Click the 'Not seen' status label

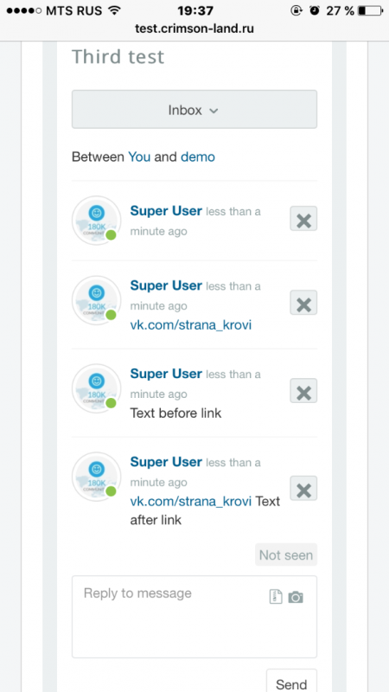[286, 554]
